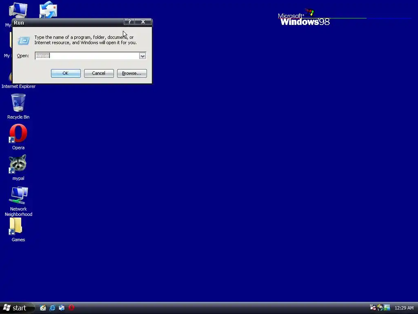Viewport: 418px width, 314px height.
Task: Expand the Open field history dropdown
Action: coord(142,56)
